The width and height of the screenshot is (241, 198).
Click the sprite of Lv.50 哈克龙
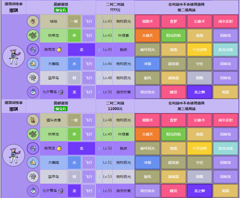click(33, 148)
